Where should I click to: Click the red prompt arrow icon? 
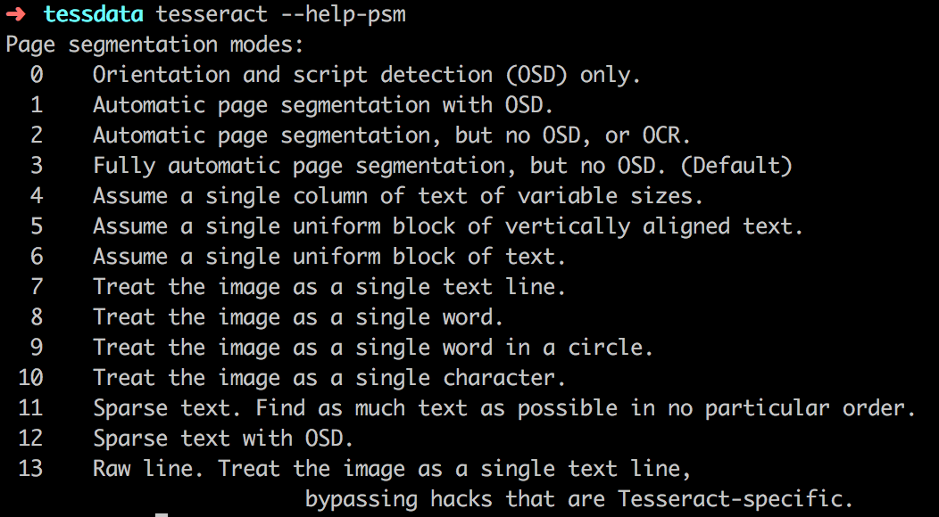pyautogui.click(x=15, y=13)
